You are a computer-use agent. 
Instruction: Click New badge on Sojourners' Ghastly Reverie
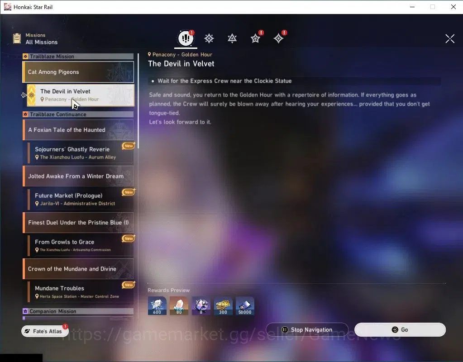(x=129, y=146)
